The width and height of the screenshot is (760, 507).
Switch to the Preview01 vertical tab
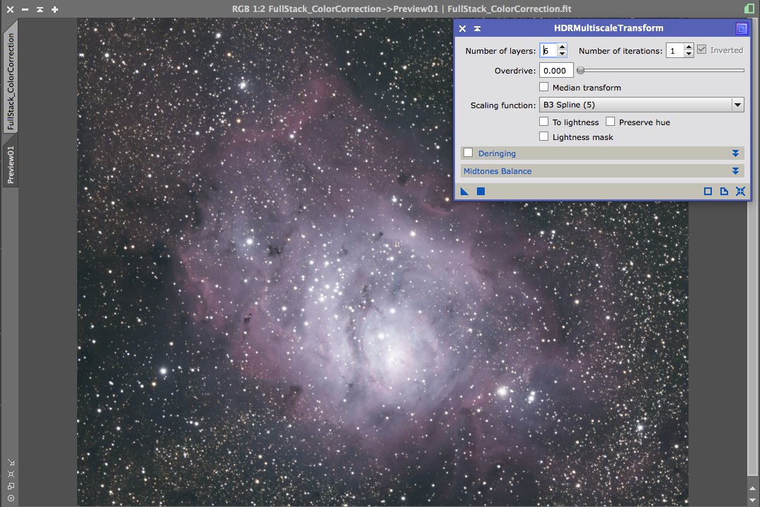coord(10,165)
